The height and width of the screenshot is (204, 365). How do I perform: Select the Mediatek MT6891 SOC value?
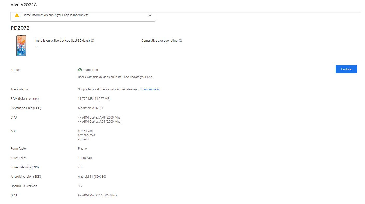[x=91, y=108]
